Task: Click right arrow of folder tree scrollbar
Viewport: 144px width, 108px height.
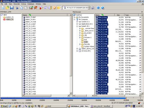Action: tap(93, 95)
